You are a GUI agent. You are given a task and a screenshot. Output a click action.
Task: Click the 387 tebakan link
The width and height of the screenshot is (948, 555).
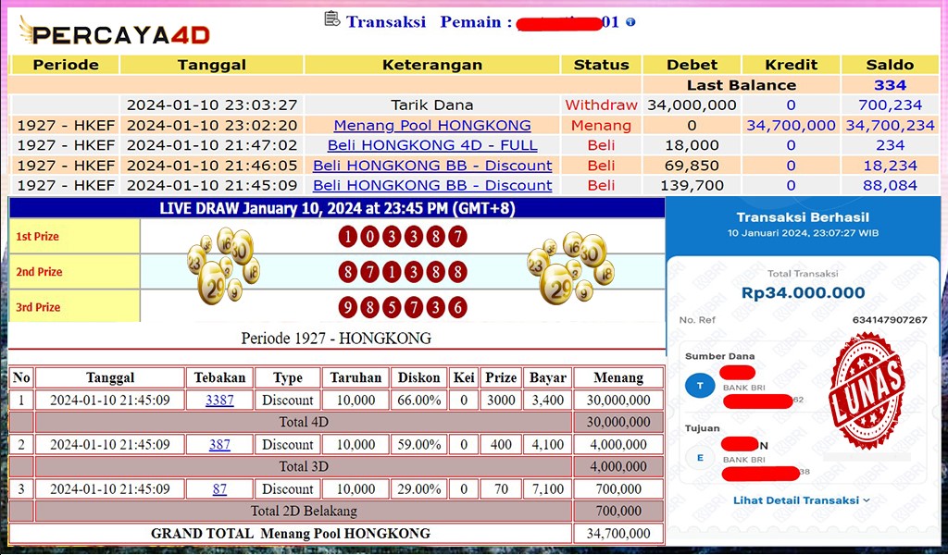[219, 445]
